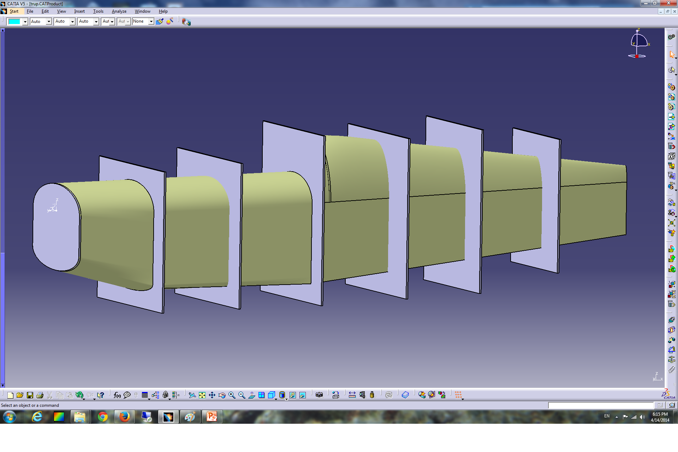Click the Measure Between icon
The image size is (678, 452).
click(352, 395)
